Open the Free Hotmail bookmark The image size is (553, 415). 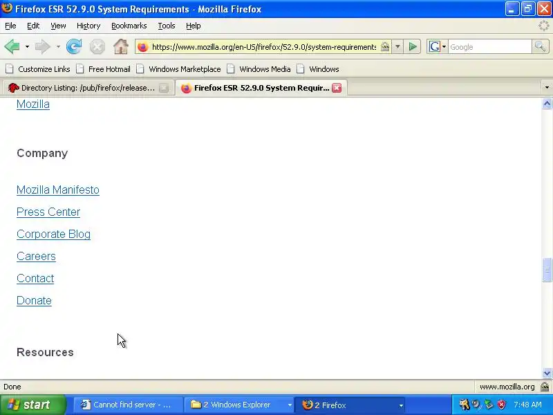click(x=103, y=69)
